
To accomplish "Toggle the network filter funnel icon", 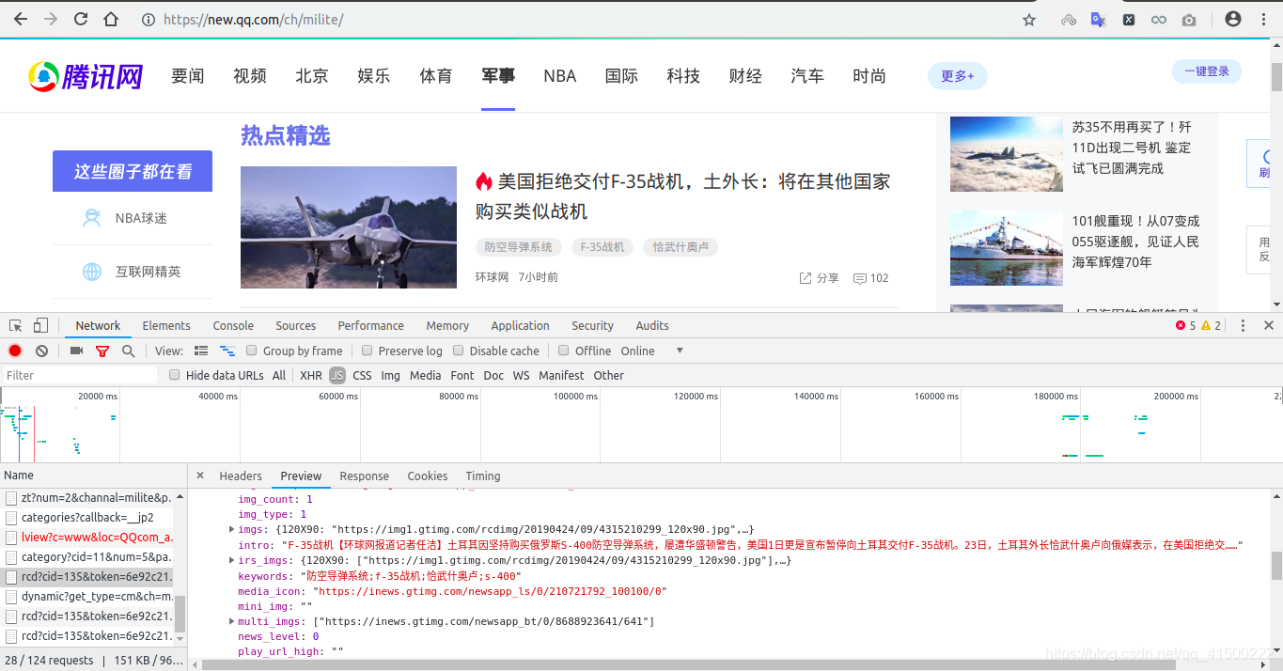I will 102,351.
